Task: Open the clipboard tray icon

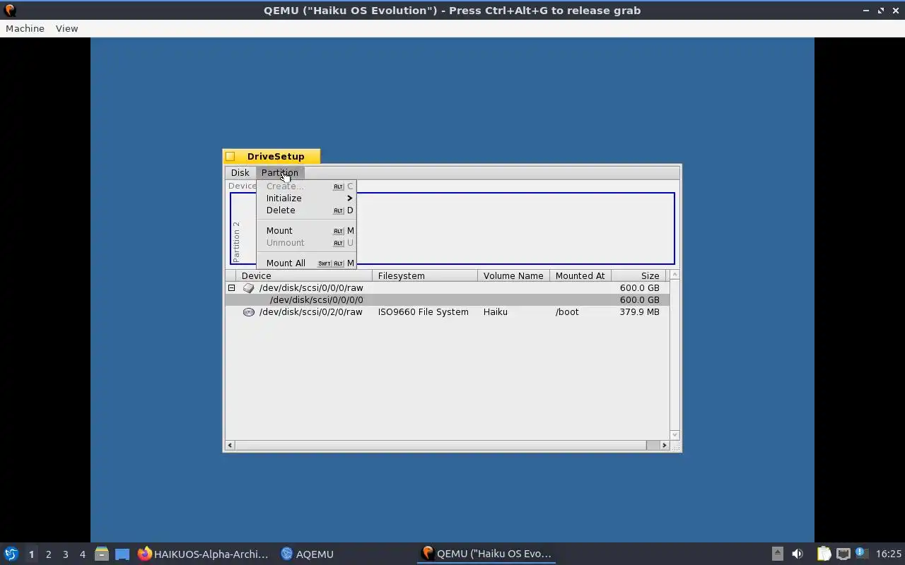Action: tap(824, 554)
